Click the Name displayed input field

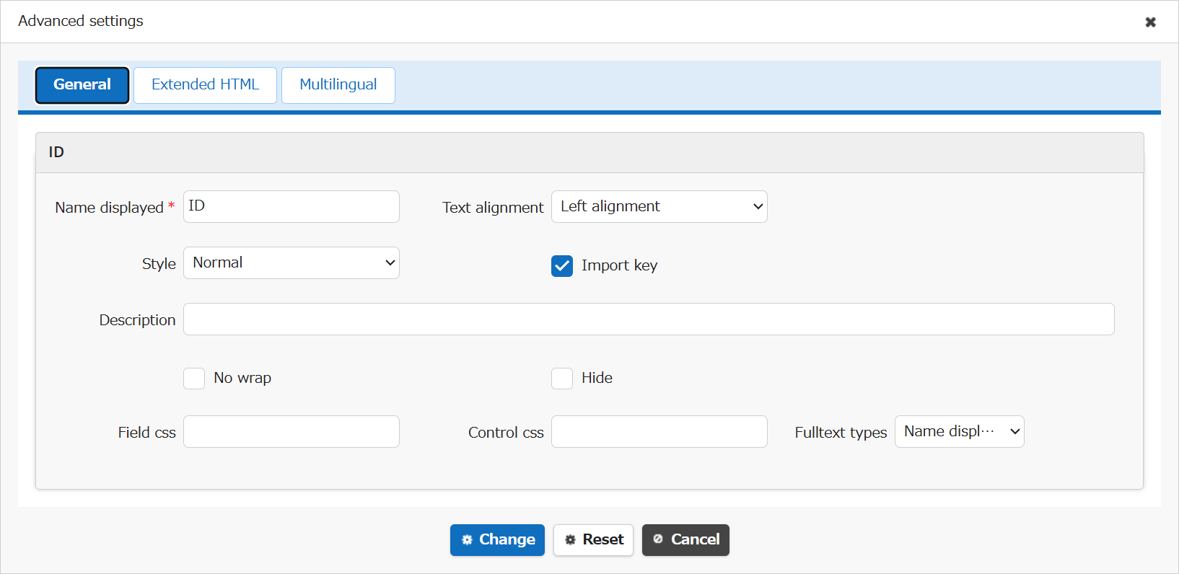(292, 206)
